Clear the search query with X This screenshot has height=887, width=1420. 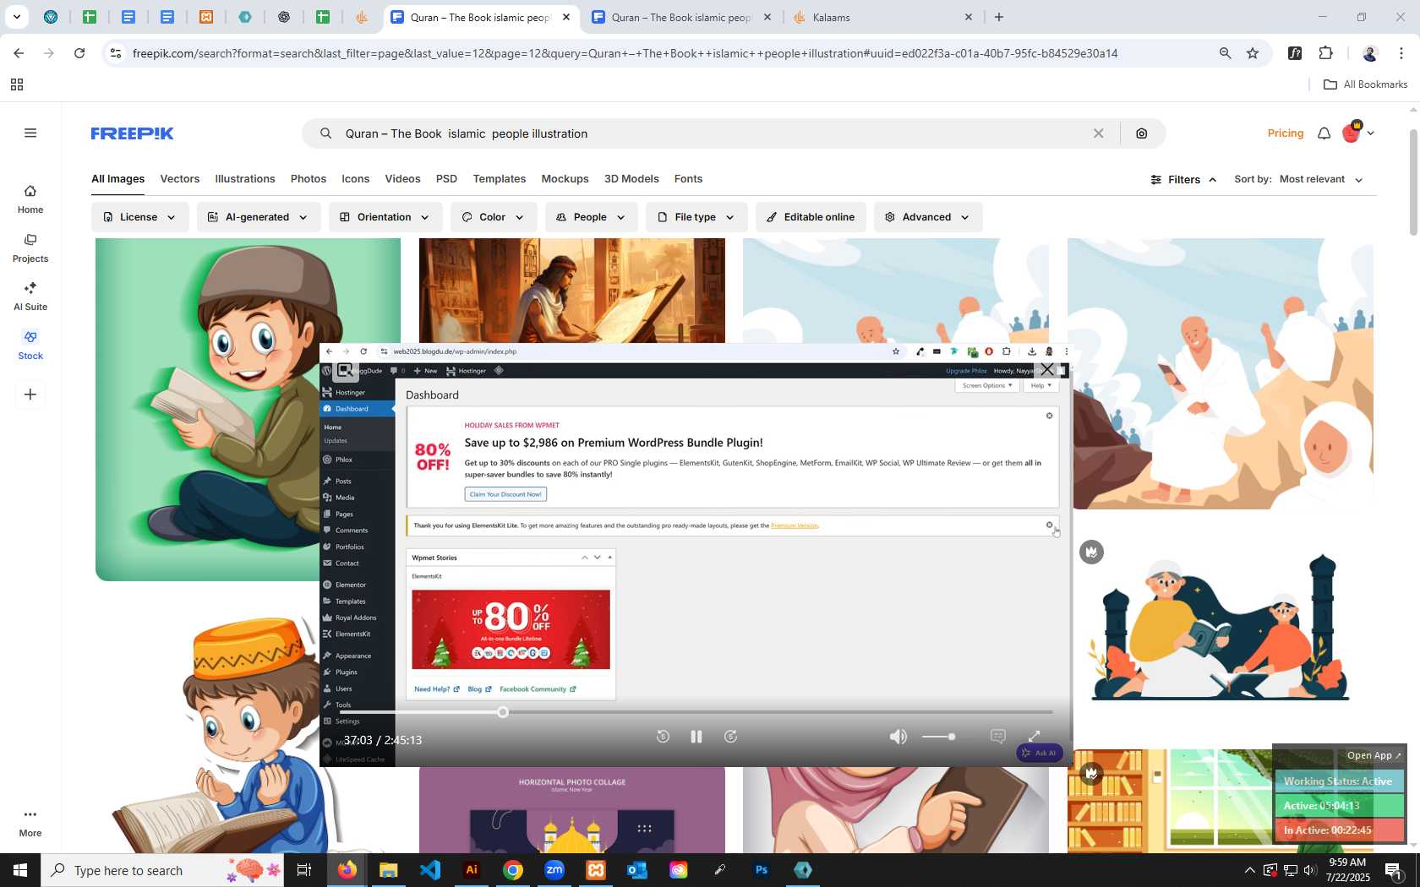1098,133
